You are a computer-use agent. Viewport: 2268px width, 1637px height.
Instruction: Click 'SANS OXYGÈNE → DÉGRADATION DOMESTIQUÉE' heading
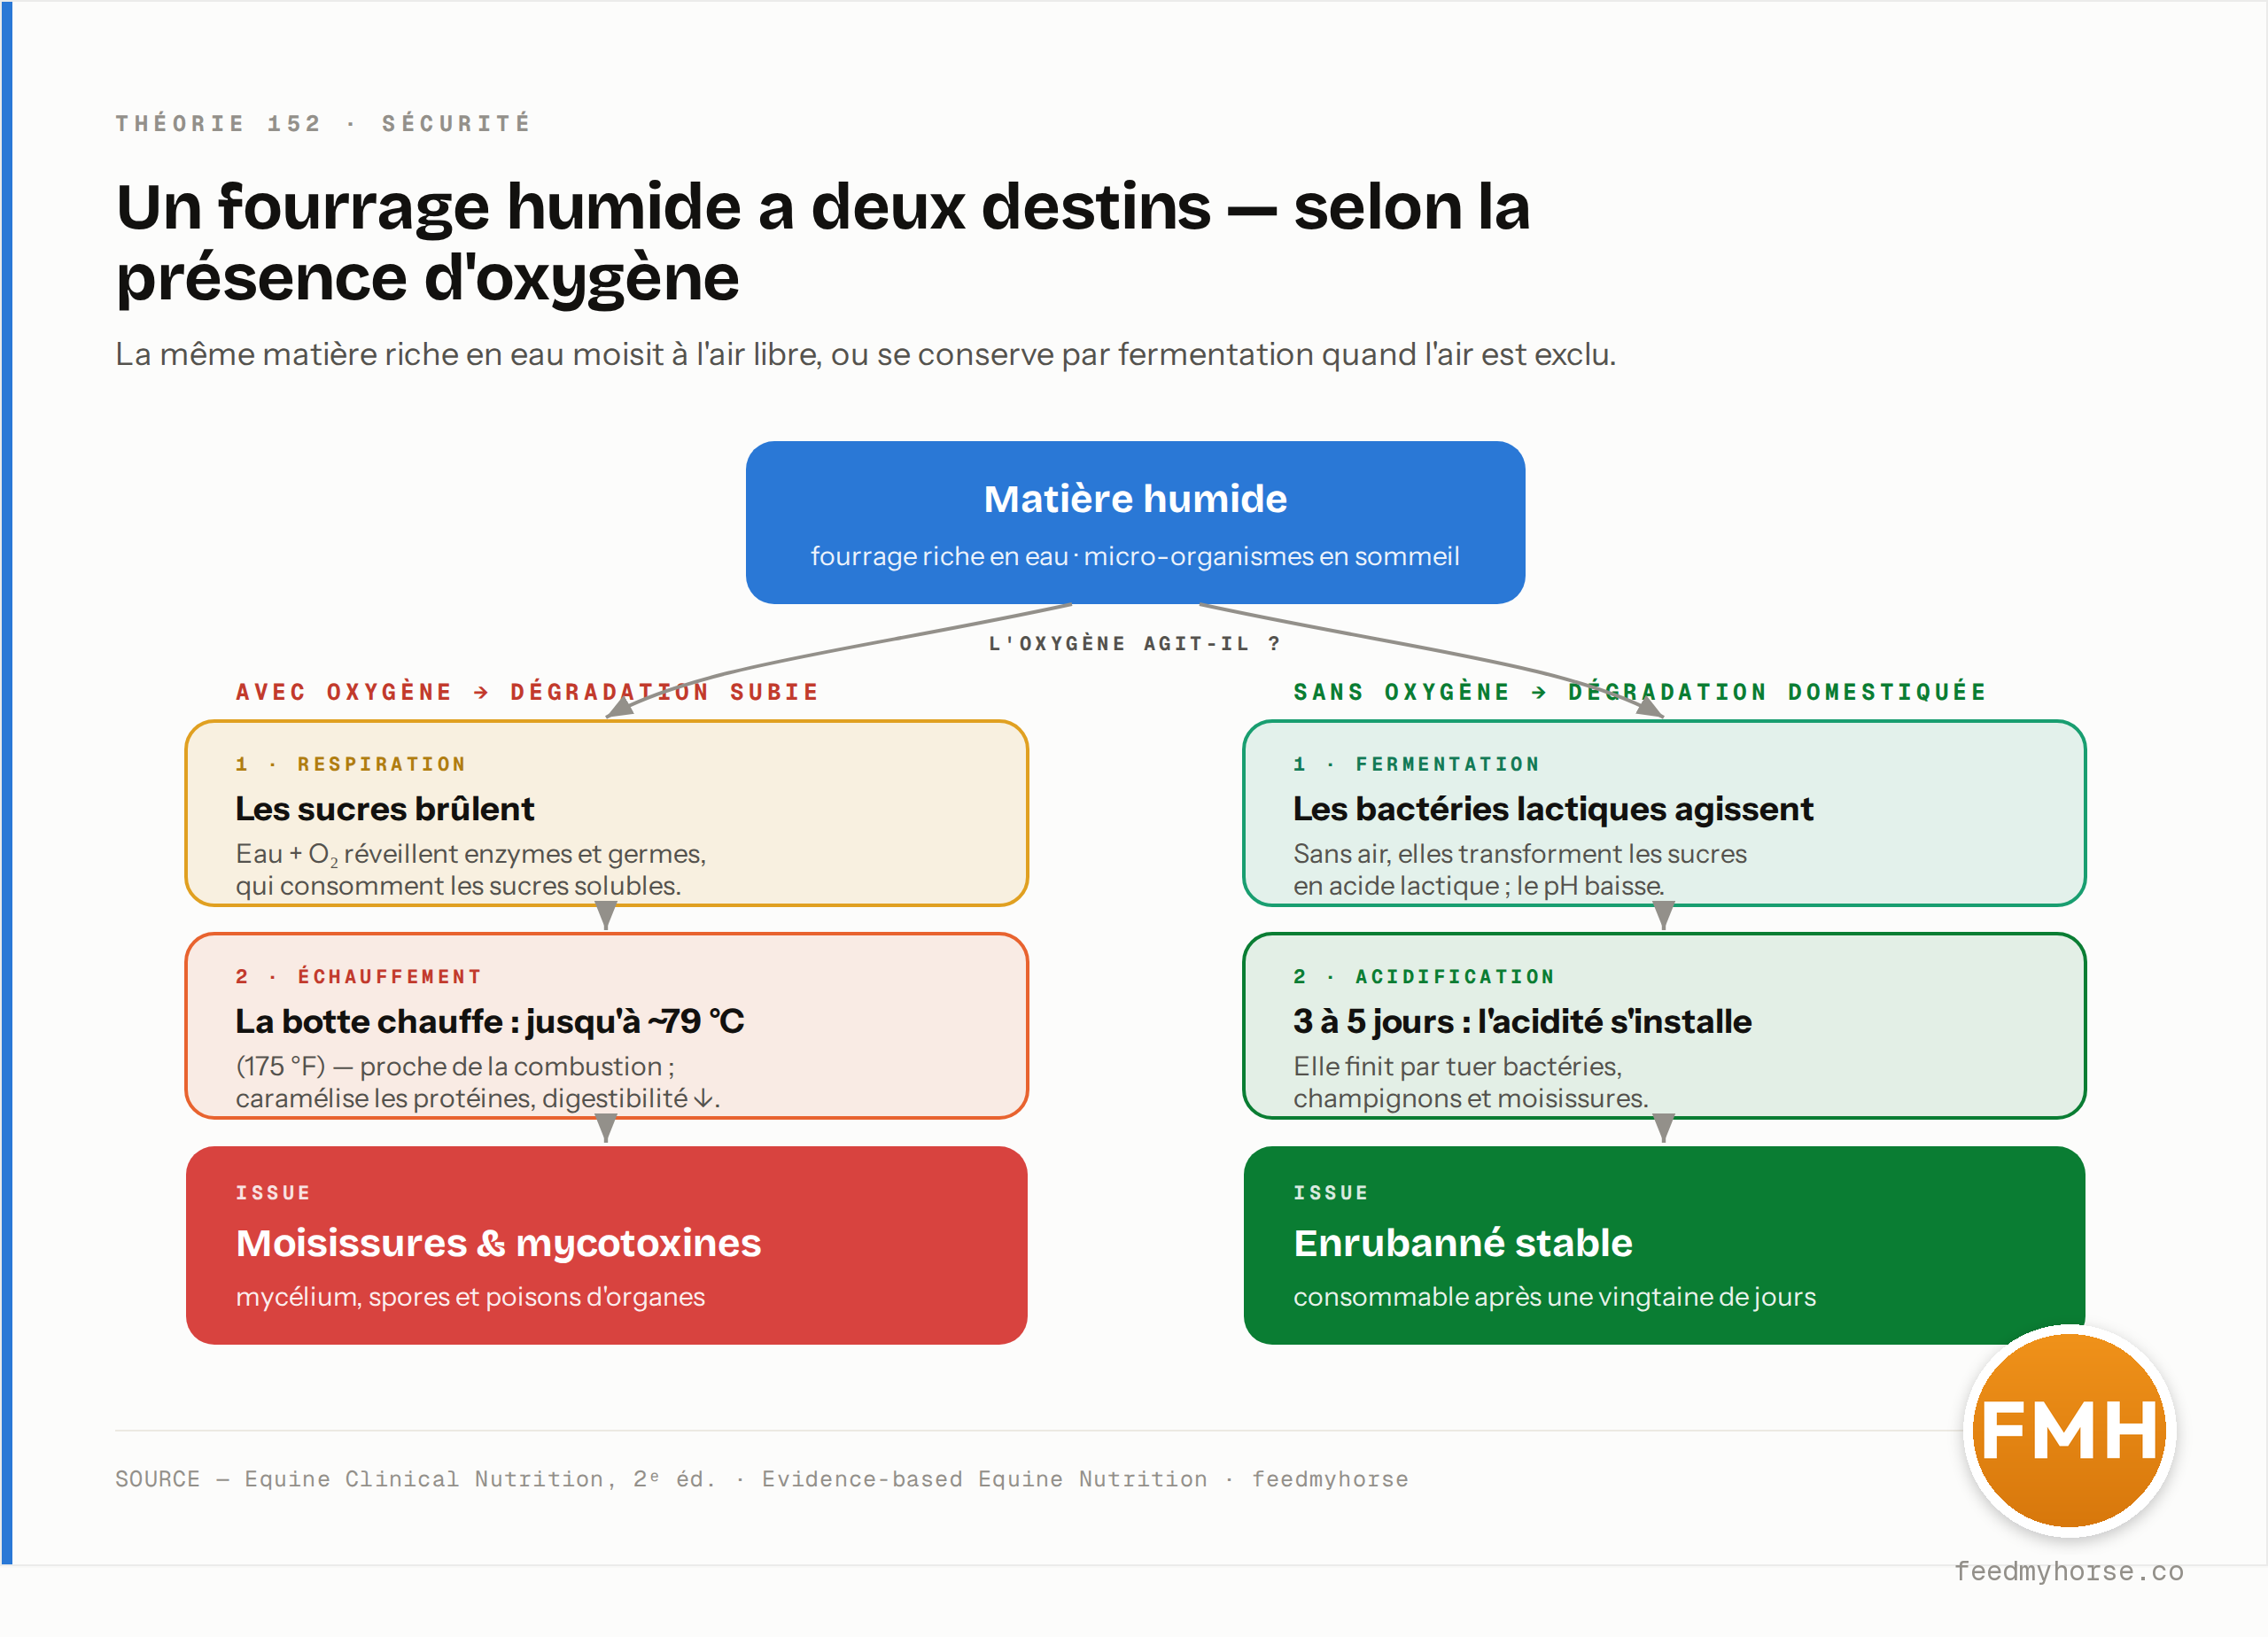(1640, 691)
